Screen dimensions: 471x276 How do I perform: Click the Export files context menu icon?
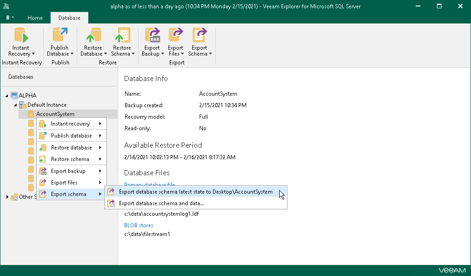coord(43,183)
